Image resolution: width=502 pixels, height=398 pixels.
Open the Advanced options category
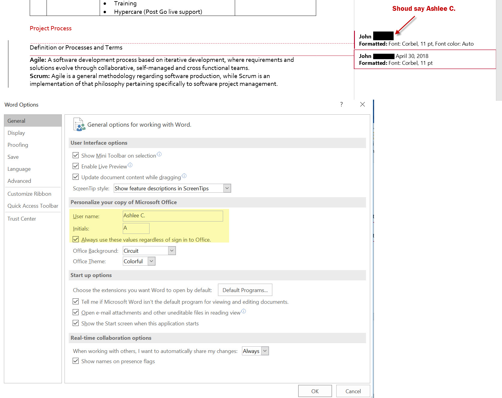click(33, 181)
